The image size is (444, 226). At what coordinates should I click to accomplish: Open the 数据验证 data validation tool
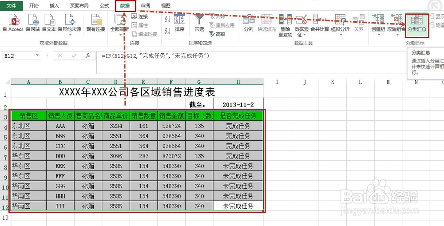pyautogui.click(x=301, y=25)
